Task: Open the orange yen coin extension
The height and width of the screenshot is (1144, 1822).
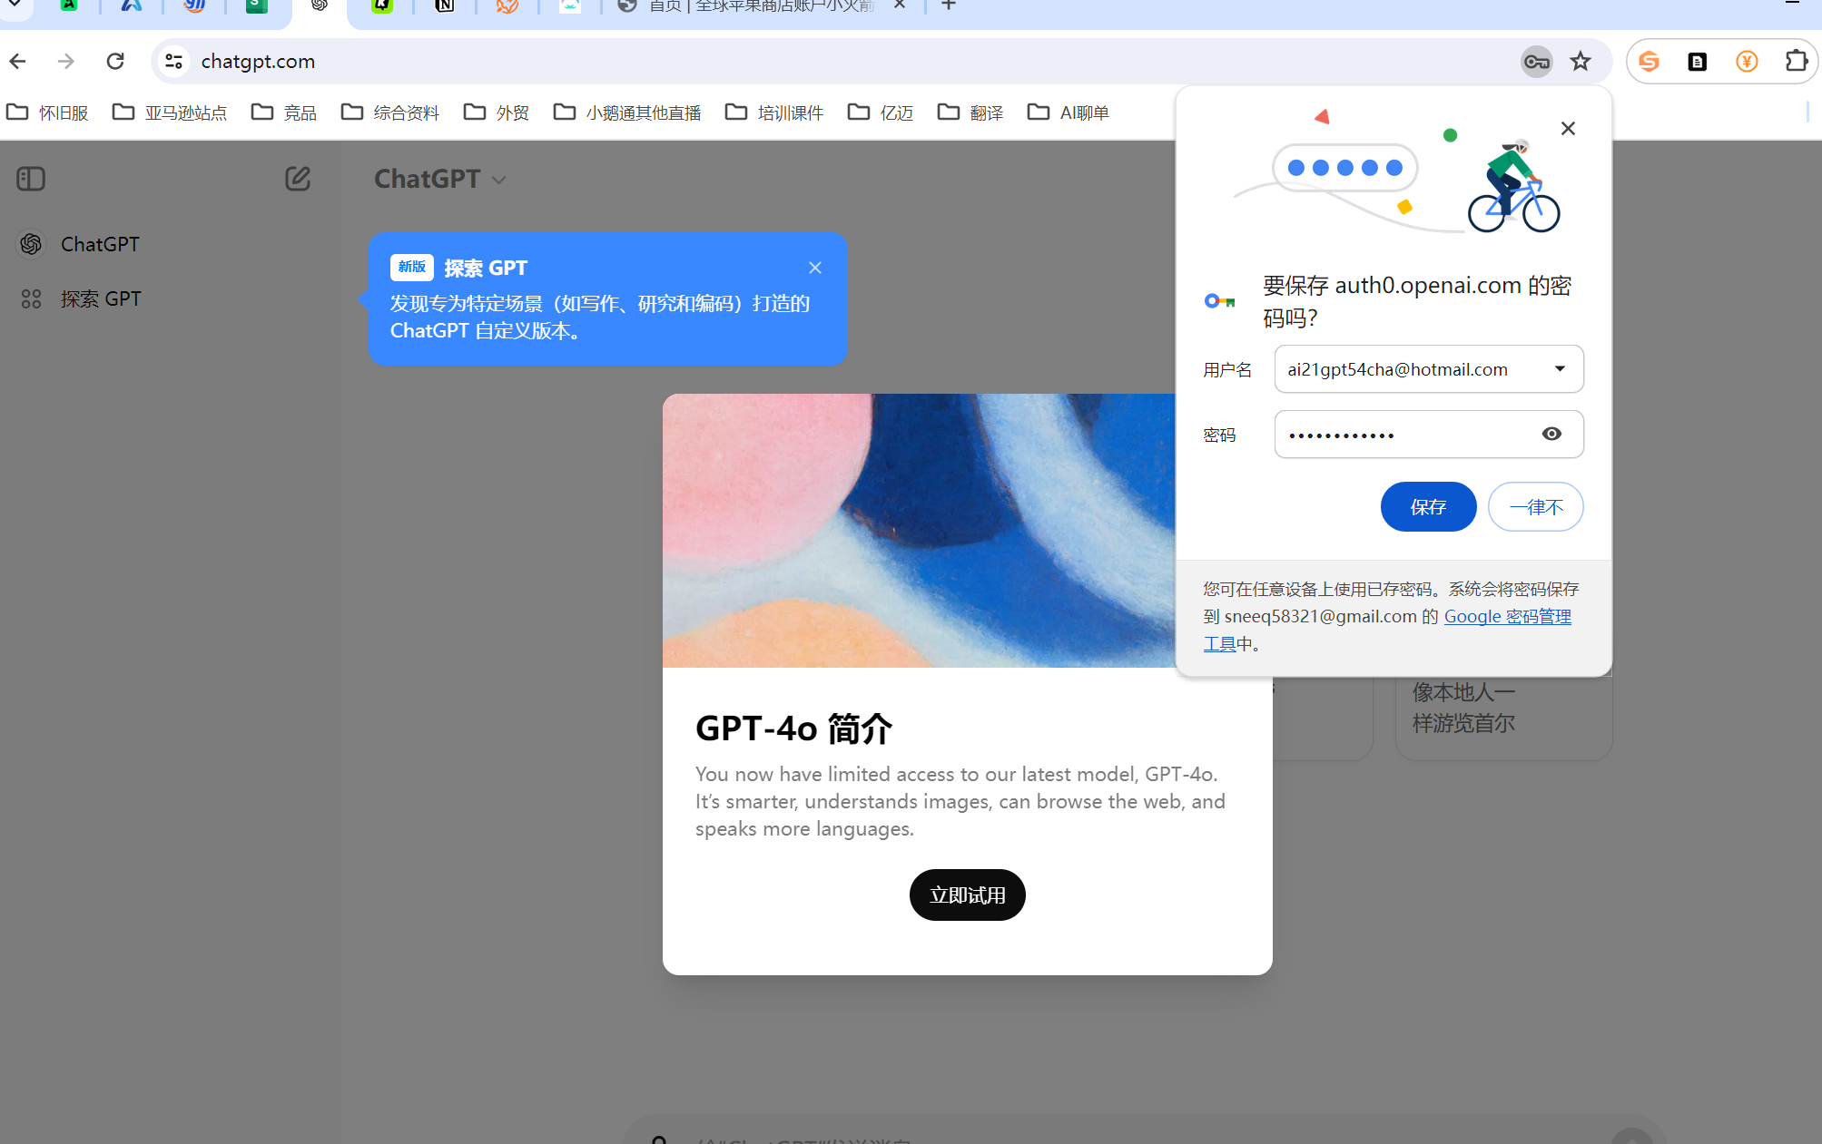Action: tap(1747, 62)
